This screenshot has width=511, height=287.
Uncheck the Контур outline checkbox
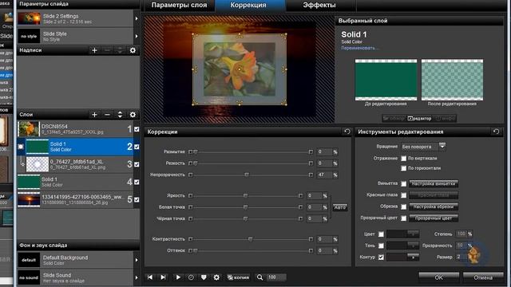tap(381, 257)
